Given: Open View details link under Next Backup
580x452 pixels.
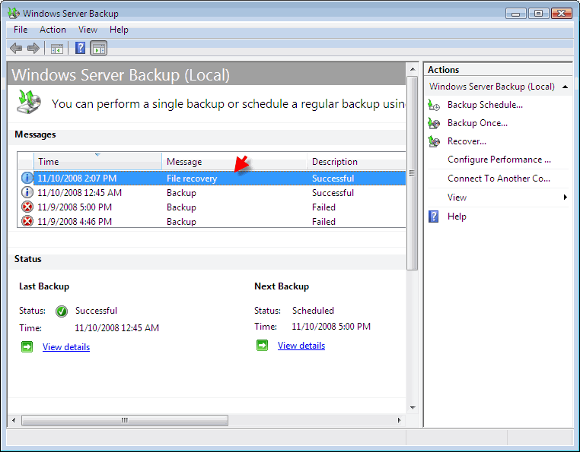Looking at the screenshot, I should point(301,346).
